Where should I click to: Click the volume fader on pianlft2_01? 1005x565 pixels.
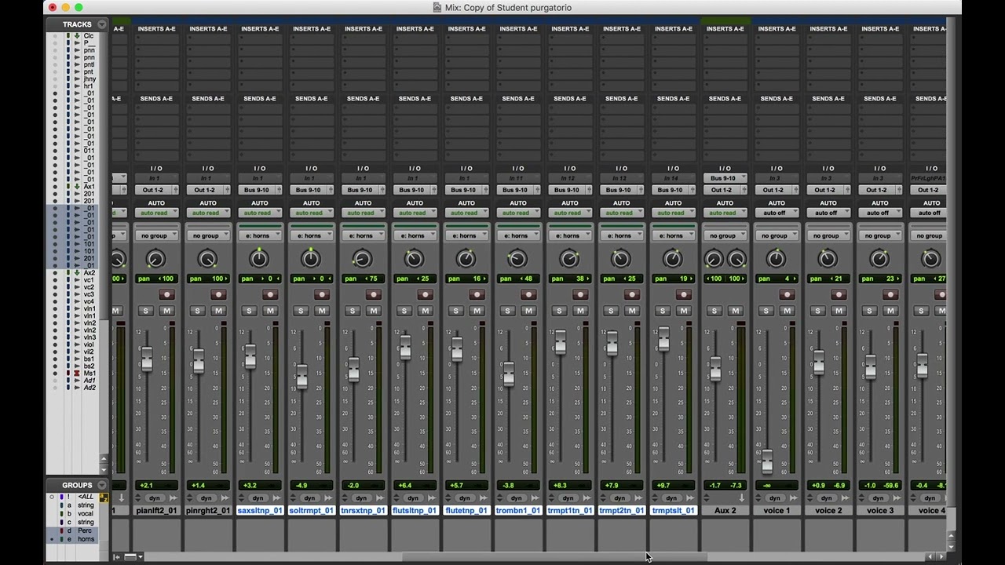[147, 359]
